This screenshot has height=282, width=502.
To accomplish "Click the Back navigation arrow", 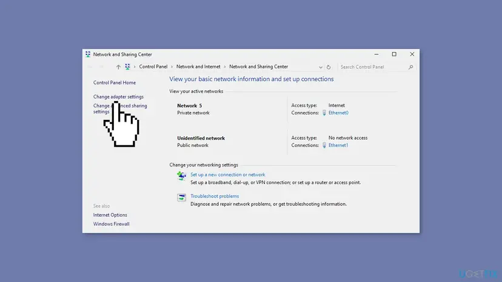I will pos(90,67).
